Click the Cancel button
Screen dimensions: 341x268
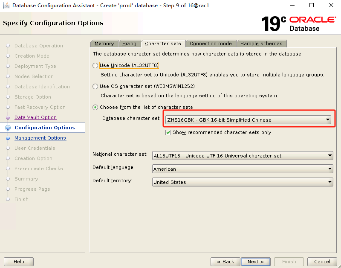[322, 262]
